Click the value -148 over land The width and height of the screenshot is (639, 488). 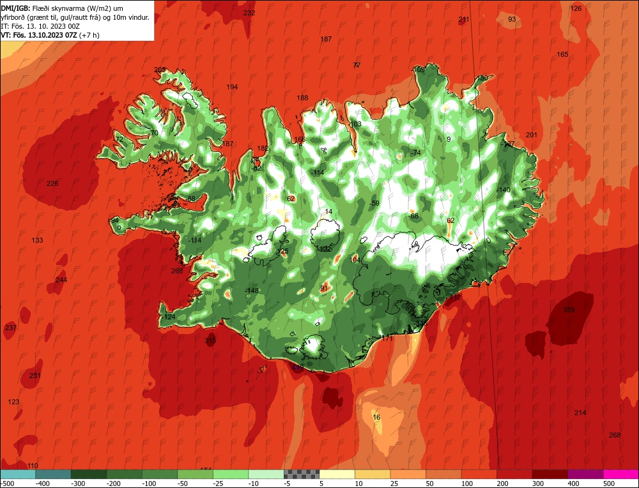coord(251,291)
